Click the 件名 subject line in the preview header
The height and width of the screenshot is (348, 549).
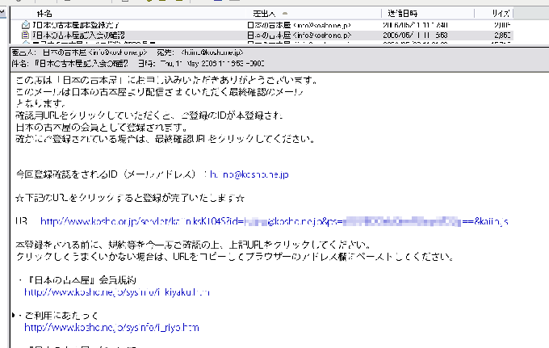[x=82, y=64]
